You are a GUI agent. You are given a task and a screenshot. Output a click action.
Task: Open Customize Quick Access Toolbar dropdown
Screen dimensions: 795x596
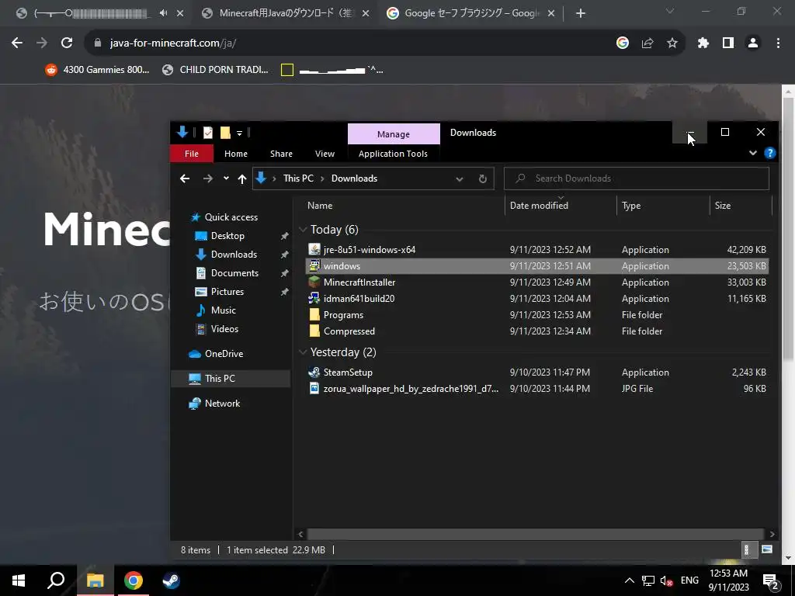239,133
